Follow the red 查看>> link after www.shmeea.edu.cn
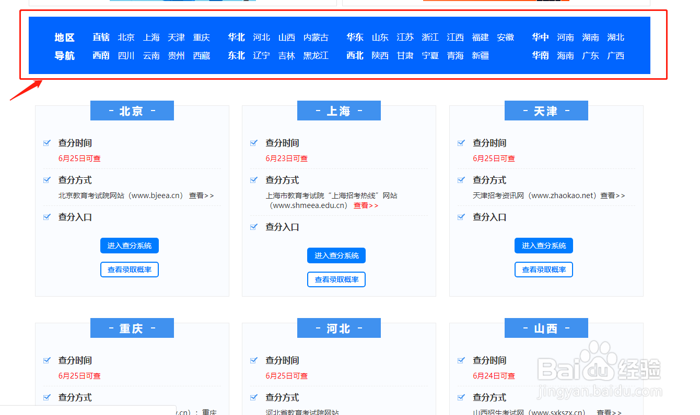Viewport: 700px width, 415px height. point(366,205)
